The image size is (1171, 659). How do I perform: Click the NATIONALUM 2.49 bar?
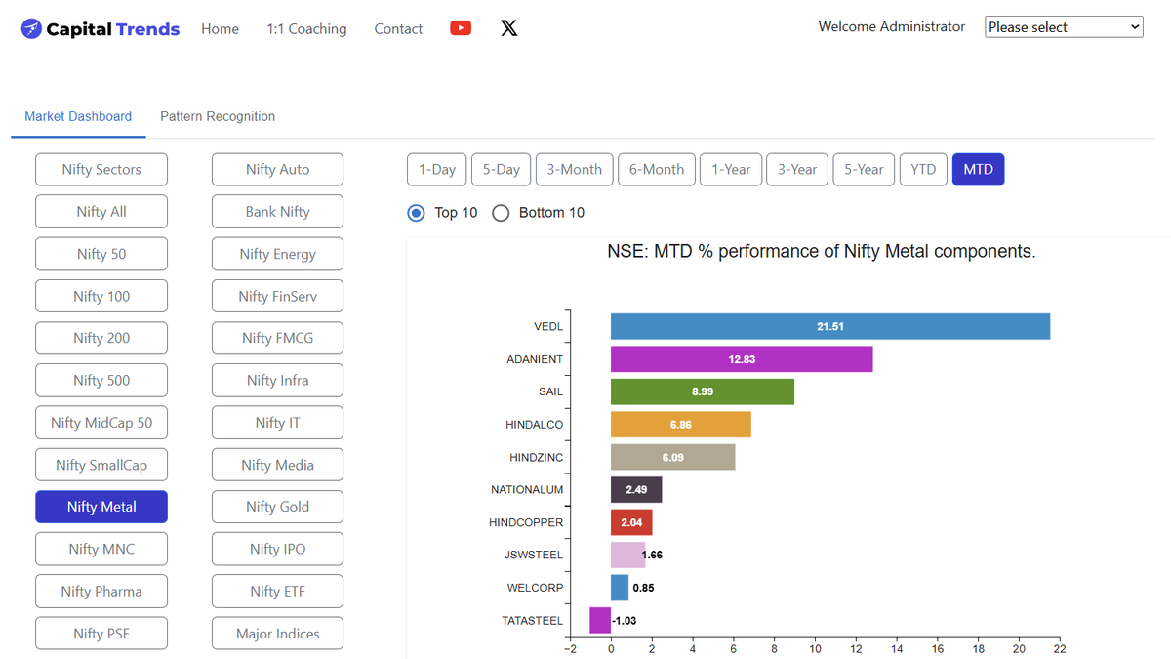pyautogui.click(x=636, y=489)
